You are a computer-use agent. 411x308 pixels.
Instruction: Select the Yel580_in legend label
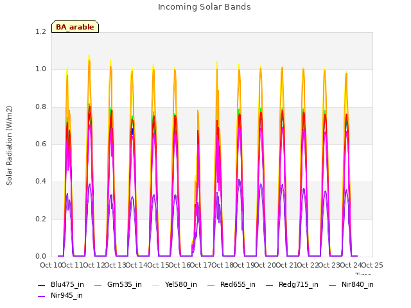pos(181,284)
